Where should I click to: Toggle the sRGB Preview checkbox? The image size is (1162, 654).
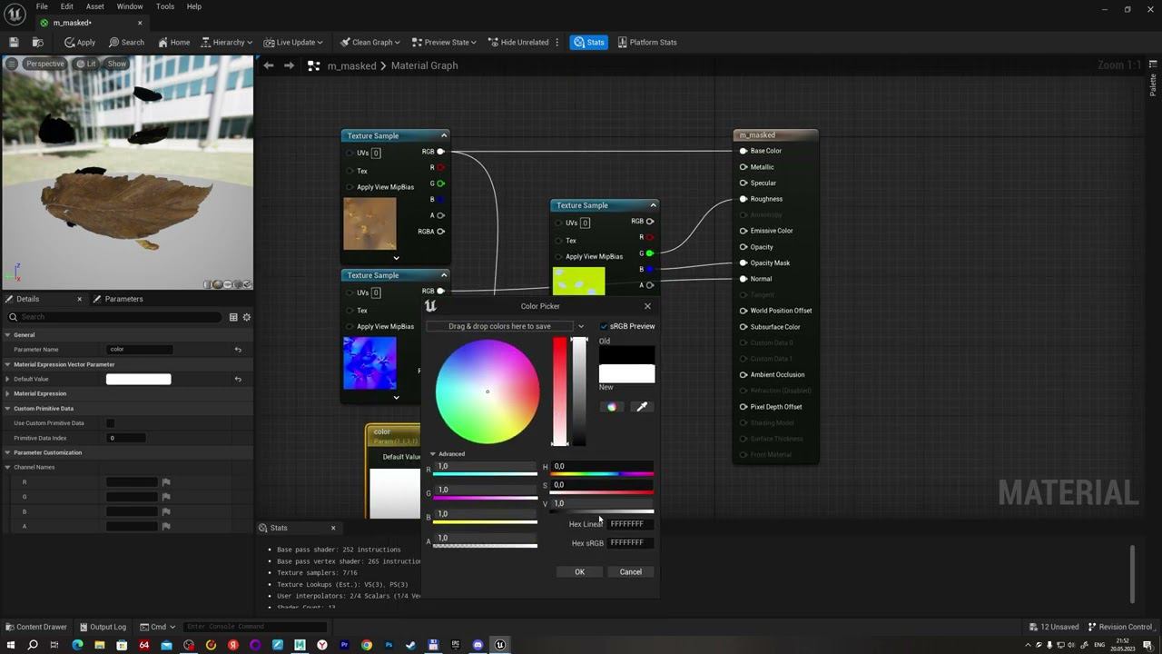pyautogui.click(x=604, y=326)
